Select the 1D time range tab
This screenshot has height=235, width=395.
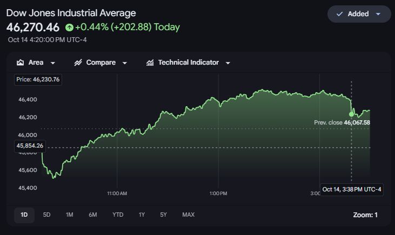24,215
